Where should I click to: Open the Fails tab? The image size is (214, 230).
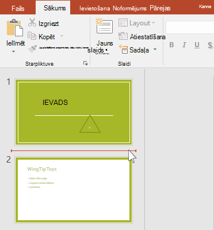[18, 8]
